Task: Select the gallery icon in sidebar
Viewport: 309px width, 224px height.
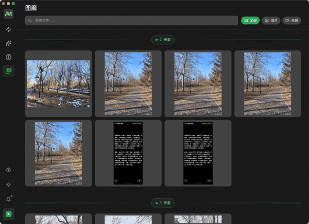Action: click(8, 70)
